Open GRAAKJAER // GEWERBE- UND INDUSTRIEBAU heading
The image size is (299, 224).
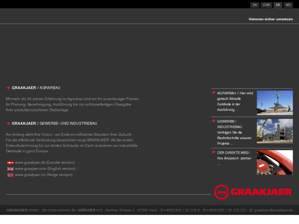[x=54, y=123]
